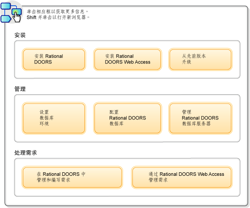250x208 pixels.
Task: Click the 管理 section heading
Action: 20,89
